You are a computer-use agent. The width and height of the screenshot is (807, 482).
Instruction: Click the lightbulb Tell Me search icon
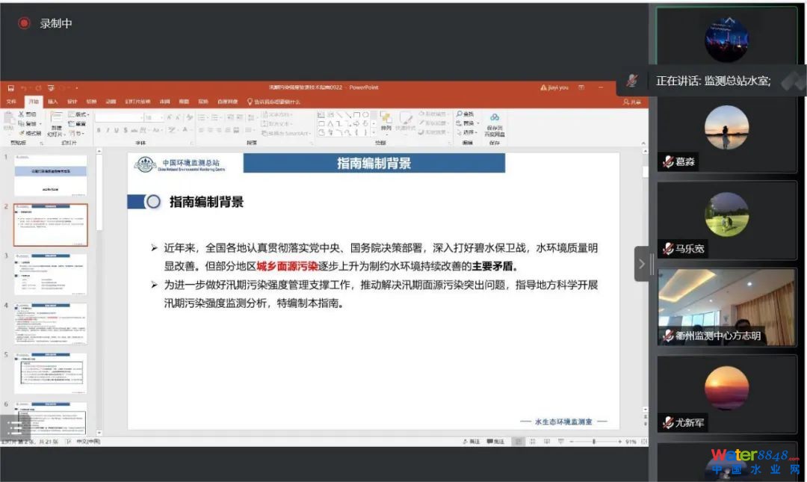click(250, 102)
